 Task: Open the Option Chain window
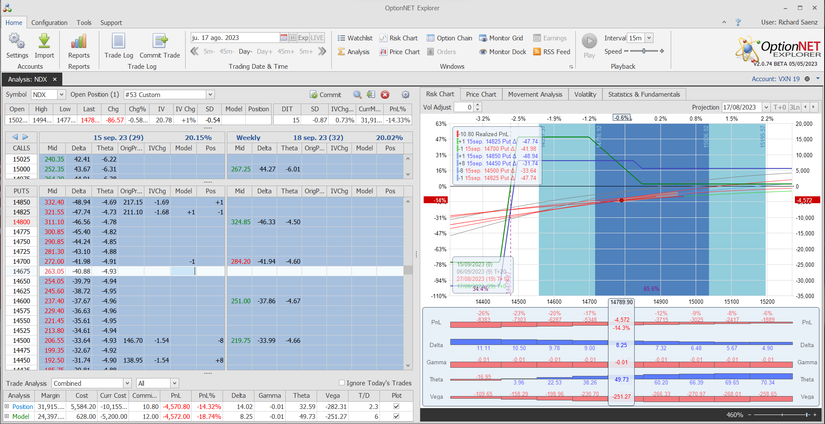click(449, 38)
